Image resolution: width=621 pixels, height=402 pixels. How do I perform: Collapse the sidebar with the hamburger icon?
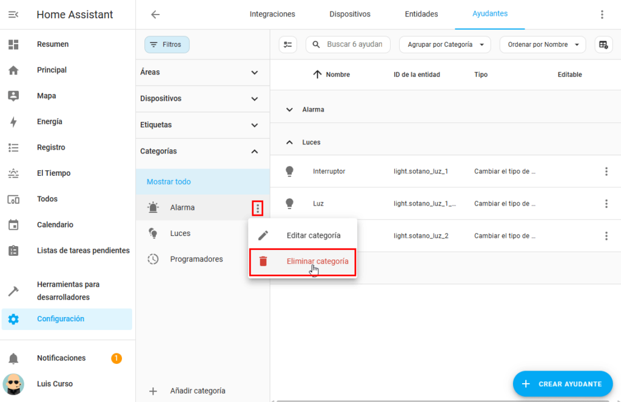pyautogui.click(x=13, y=15)
